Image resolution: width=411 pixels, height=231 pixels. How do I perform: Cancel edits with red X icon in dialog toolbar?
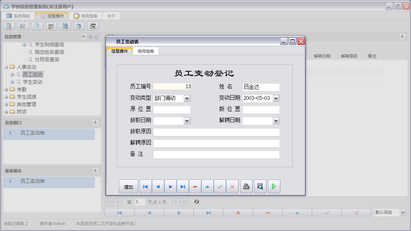(232, 187)
